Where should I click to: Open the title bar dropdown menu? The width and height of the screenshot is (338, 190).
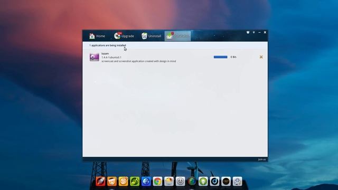point(253,32)
